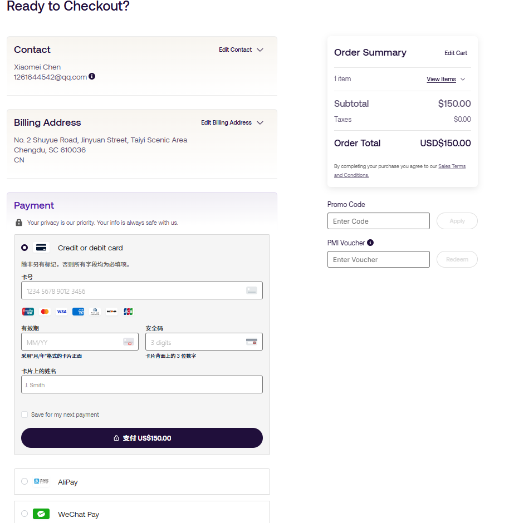The image size is (514, 523).
Task: Click the Visa card logo
Action: point(62,312)
